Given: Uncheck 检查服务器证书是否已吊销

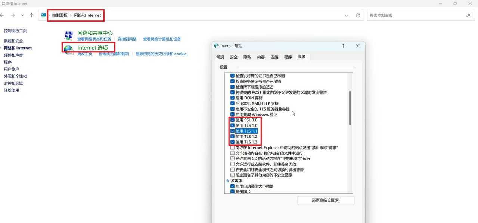Looking at the screenshot, I should click(233, 82).
